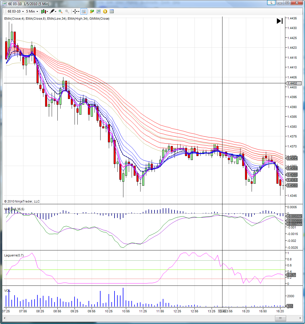Click the 1.4350 price marker
Viewport: 305px width, 324px height.
click(x=292, y=185)
